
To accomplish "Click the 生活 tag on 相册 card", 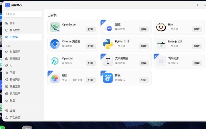I will click(x=65, y=80).
